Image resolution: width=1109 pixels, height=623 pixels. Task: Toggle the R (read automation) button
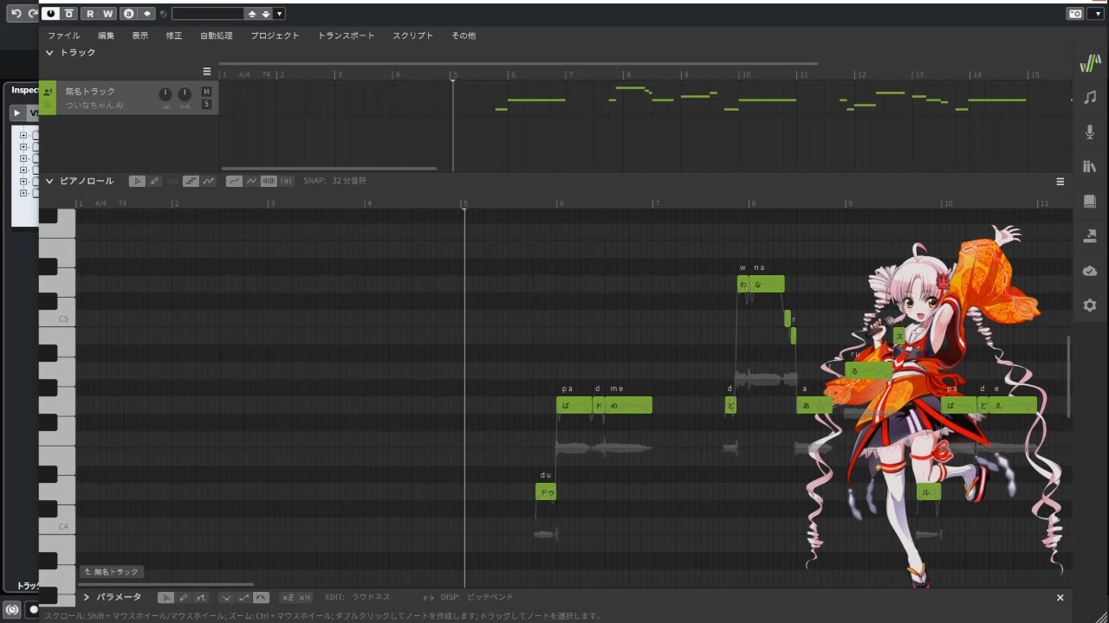coord(90,14)
